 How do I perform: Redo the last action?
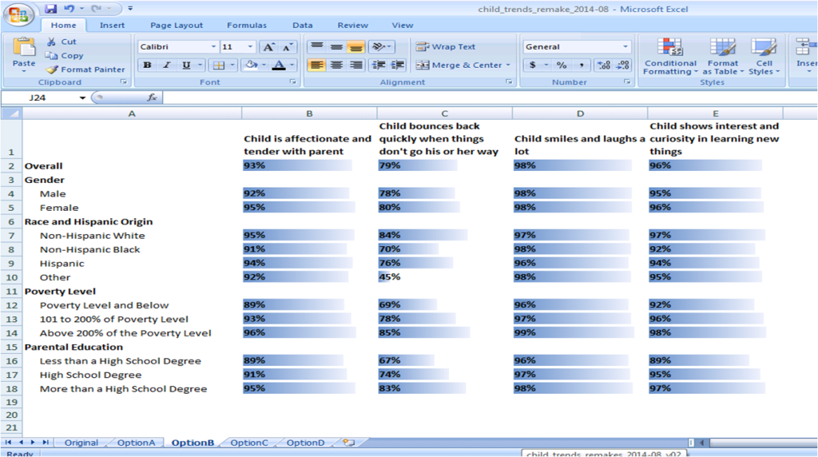pyautogui.click(x=96, y=8)
